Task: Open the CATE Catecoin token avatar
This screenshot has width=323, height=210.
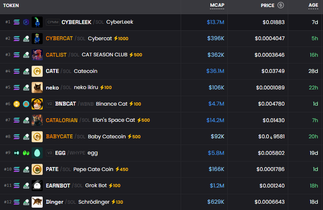Action: (x=37, y=71)
